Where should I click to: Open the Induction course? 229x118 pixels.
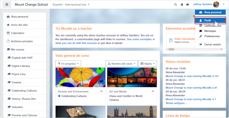(25, 107)
